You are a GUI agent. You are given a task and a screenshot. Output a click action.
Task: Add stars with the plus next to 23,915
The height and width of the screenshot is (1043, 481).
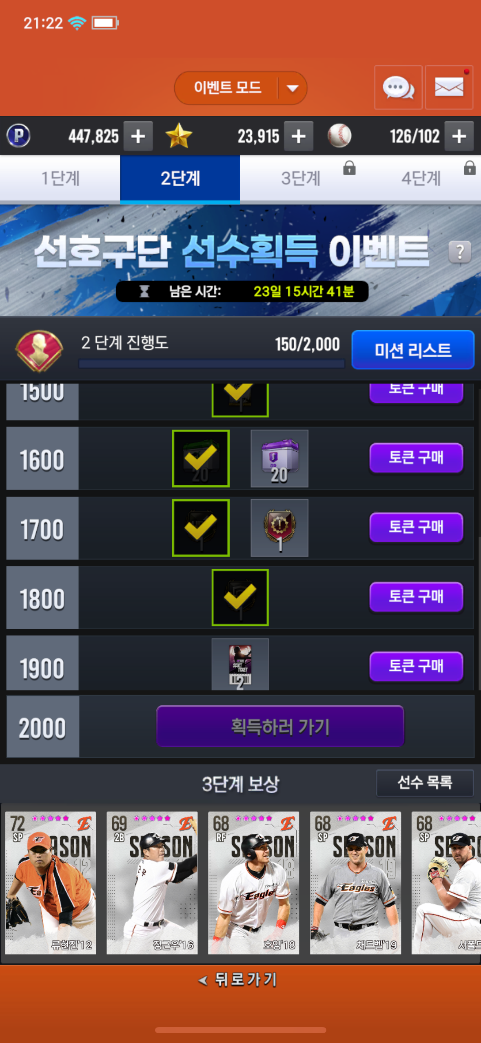299,136
